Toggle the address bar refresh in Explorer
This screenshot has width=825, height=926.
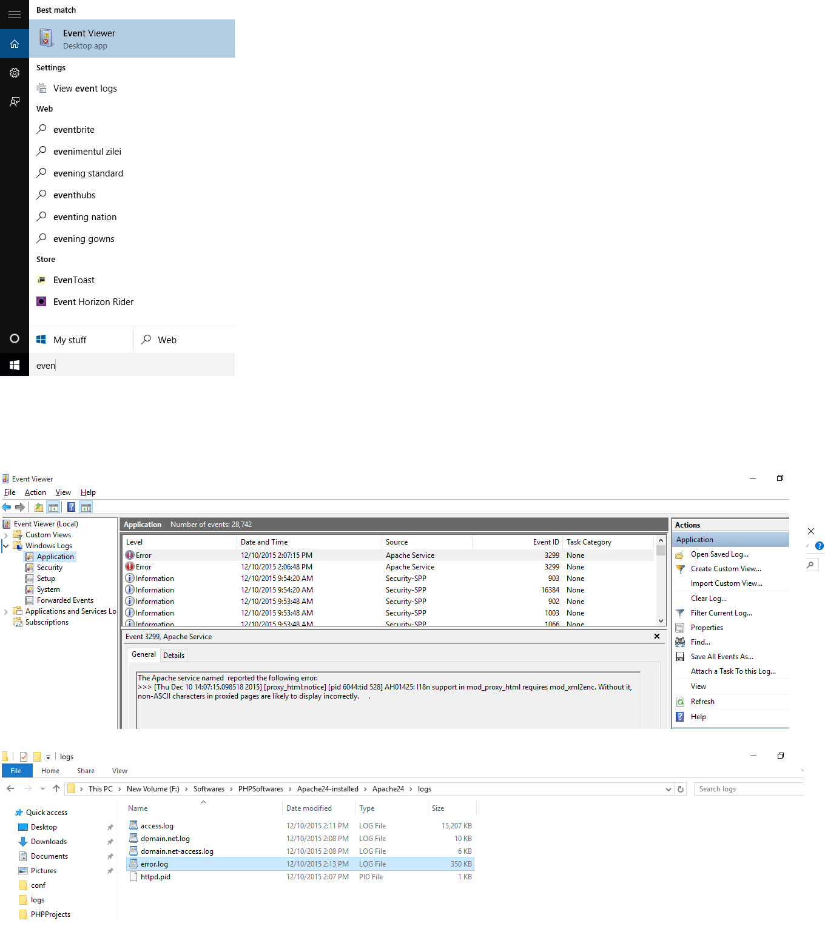(681, 788)
